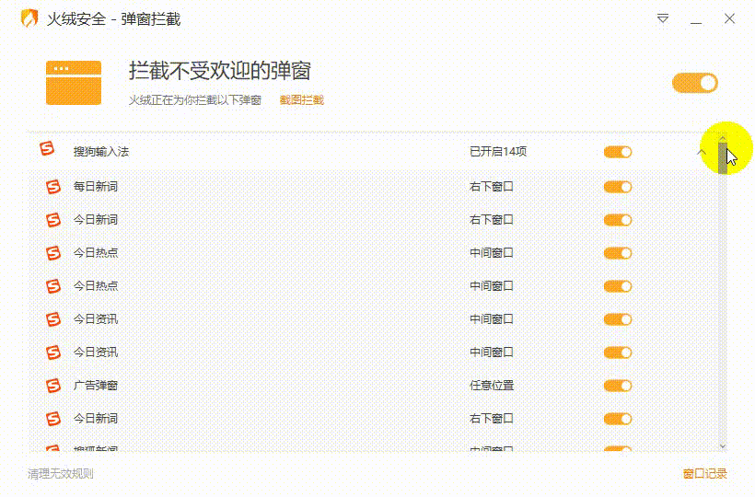Viewport: 755px width, 497px height.
Task: Click the 每日新词 rule name
Action: click(x=96, y=186)
